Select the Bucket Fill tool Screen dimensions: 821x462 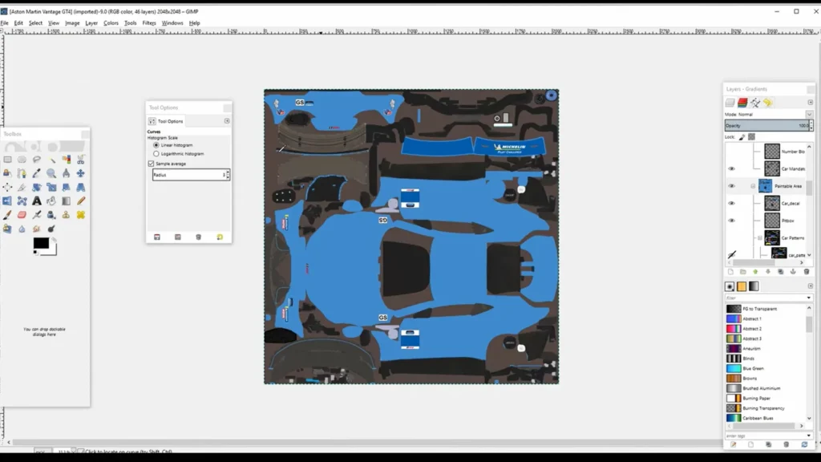tap(51, 201)
